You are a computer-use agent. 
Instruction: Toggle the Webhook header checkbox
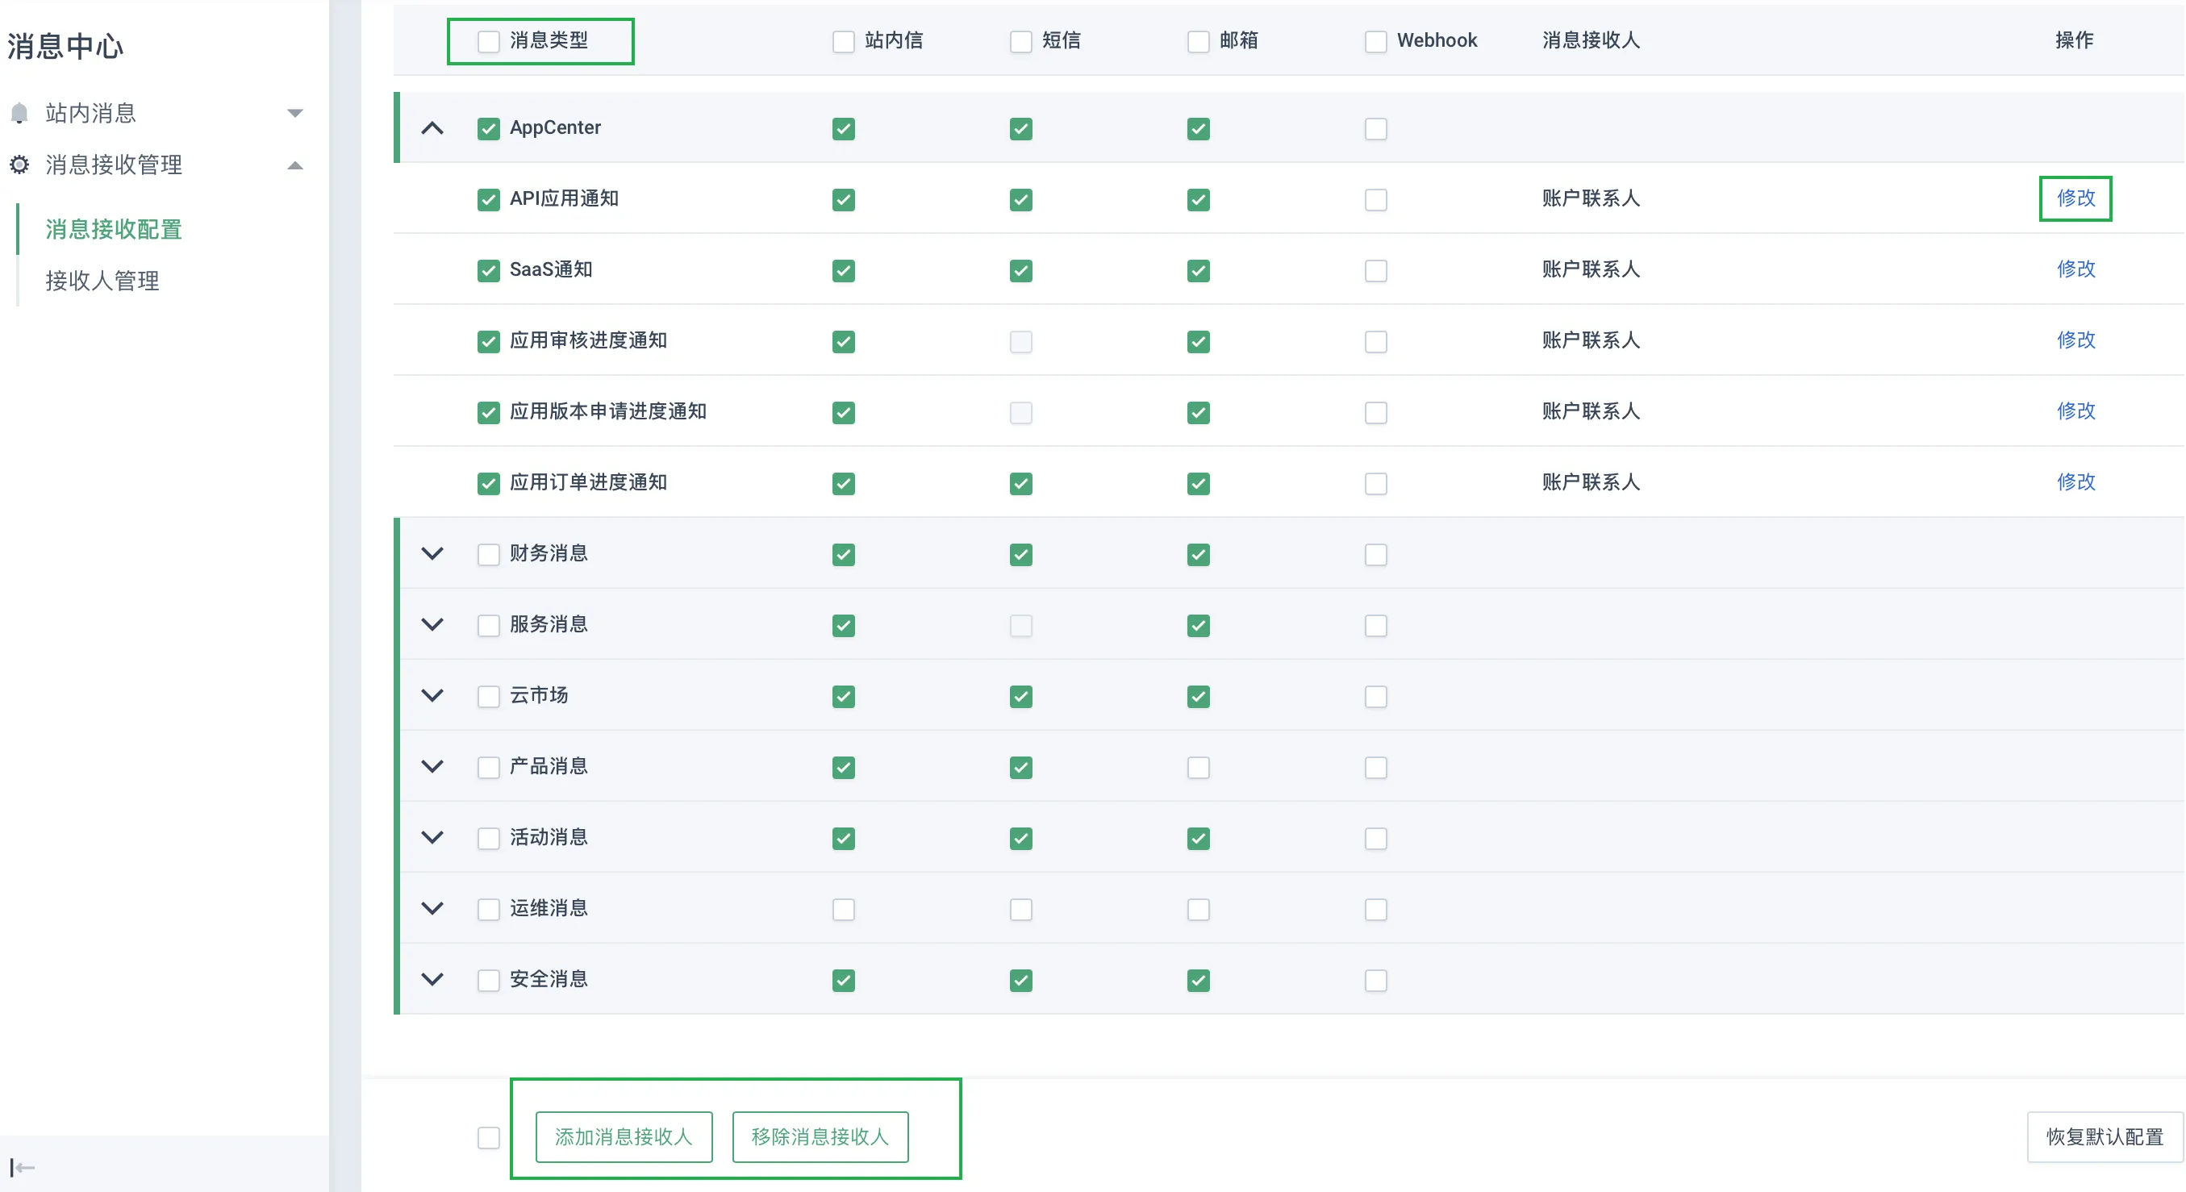click(1375, 42)
